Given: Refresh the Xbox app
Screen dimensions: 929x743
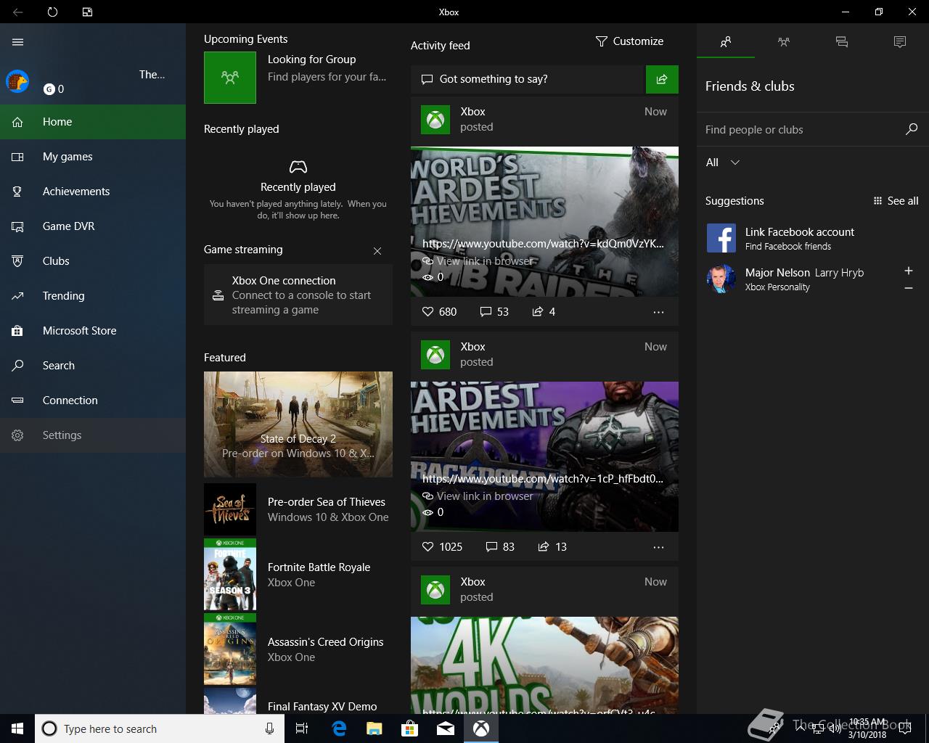Looking at the screenshot, I should [x=52, y=12].
